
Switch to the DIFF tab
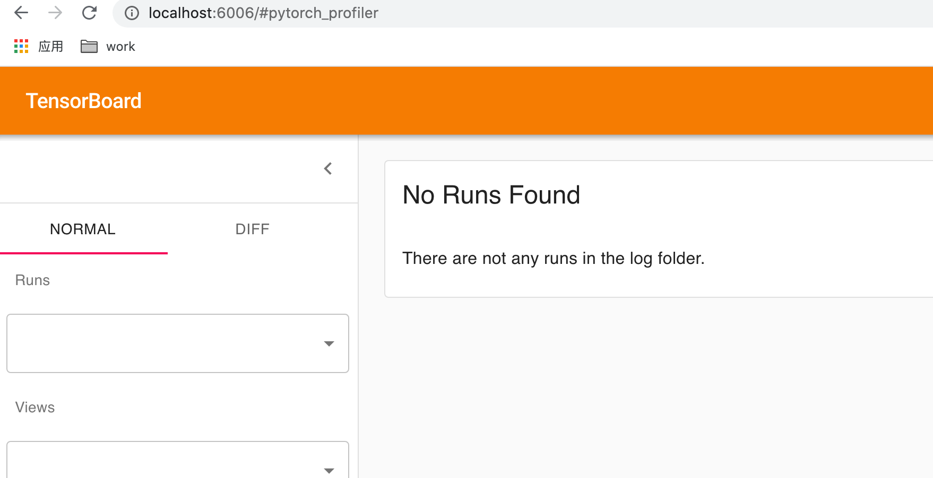252,229
